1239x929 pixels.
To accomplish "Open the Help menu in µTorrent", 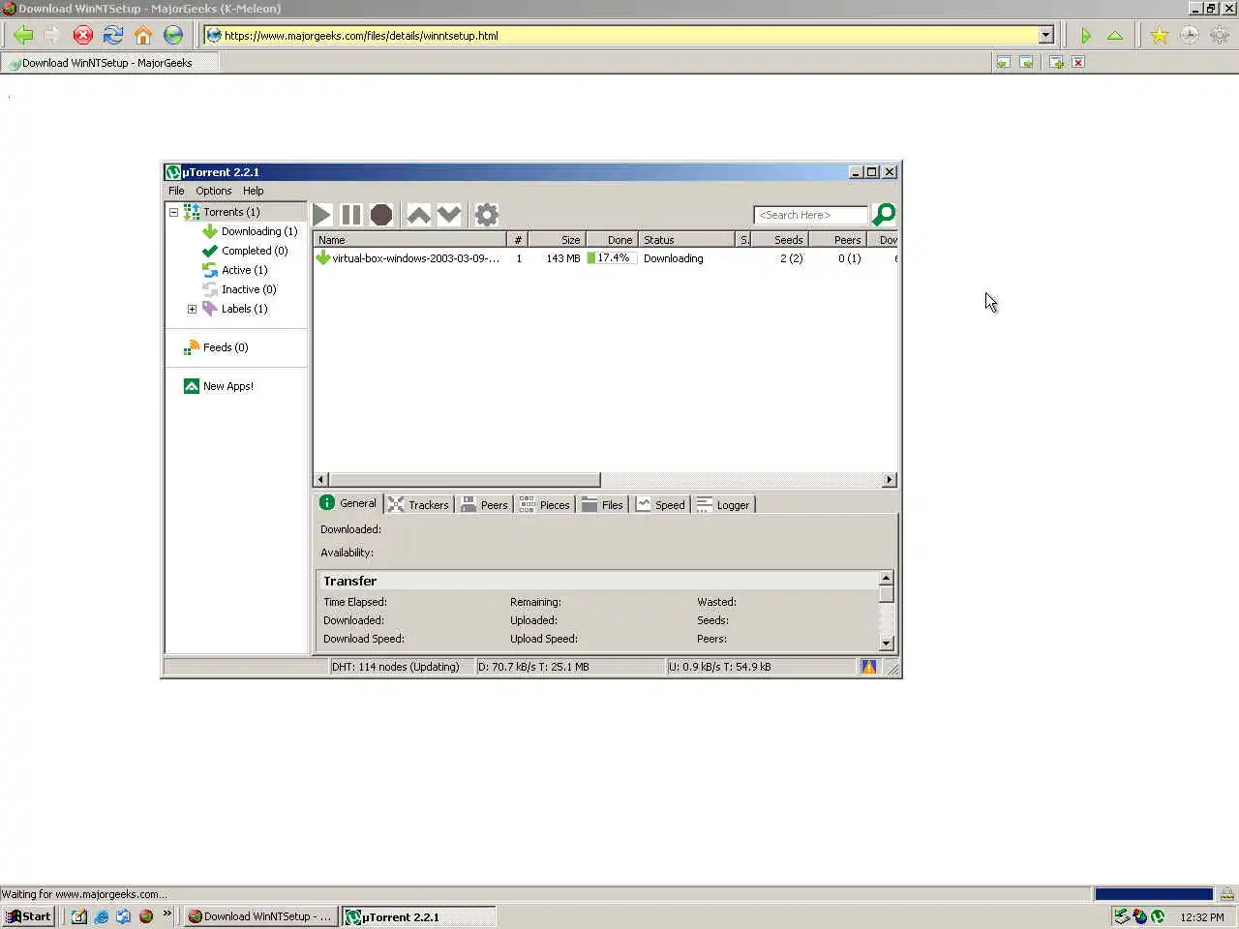I will (x=253, y=191).
